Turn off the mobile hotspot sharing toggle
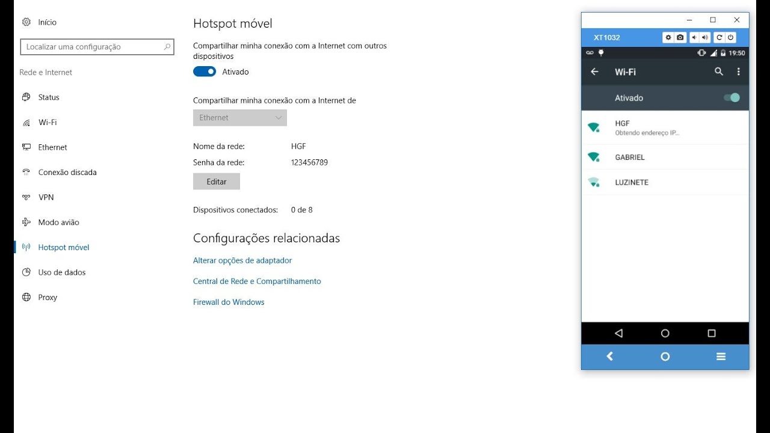Image resolution: width=770 pixels, height=433 pixels. [205, 72]
